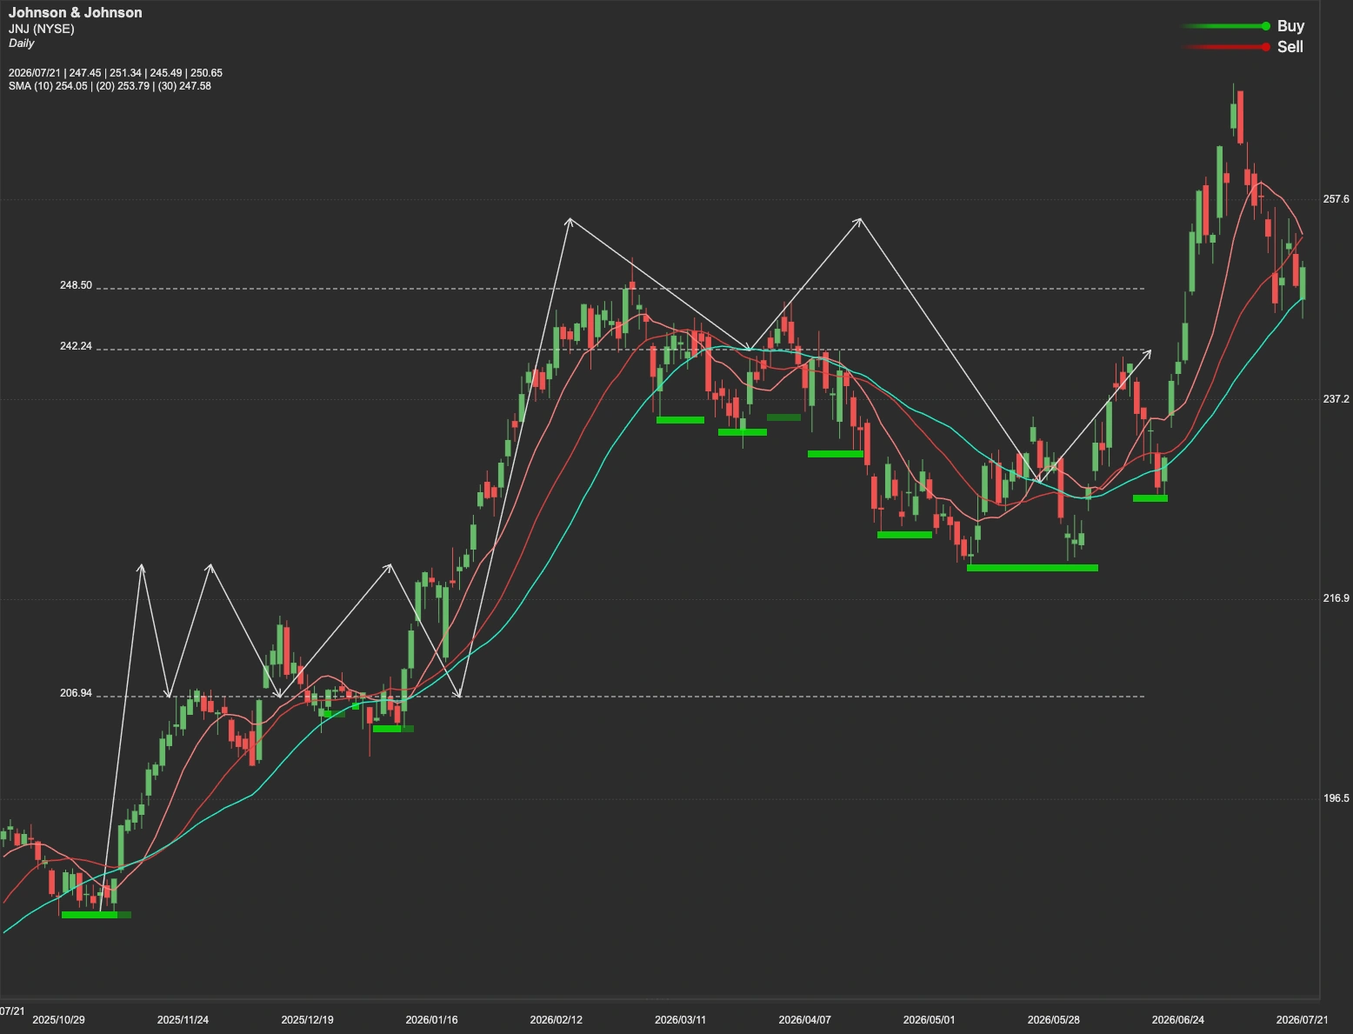The width and height of the screenshot is (1353, 1034).
Task: Click the 2026/02/12 date axis label
Action: (x=556, y=1020)
